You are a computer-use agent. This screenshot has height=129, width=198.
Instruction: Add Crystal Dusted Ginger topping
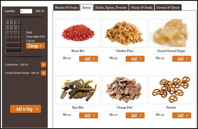pos(181,59)
